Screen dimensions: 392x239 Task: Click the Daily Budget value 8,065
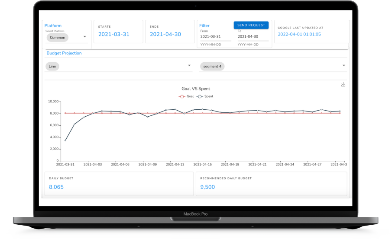click(x=56, y=187)
